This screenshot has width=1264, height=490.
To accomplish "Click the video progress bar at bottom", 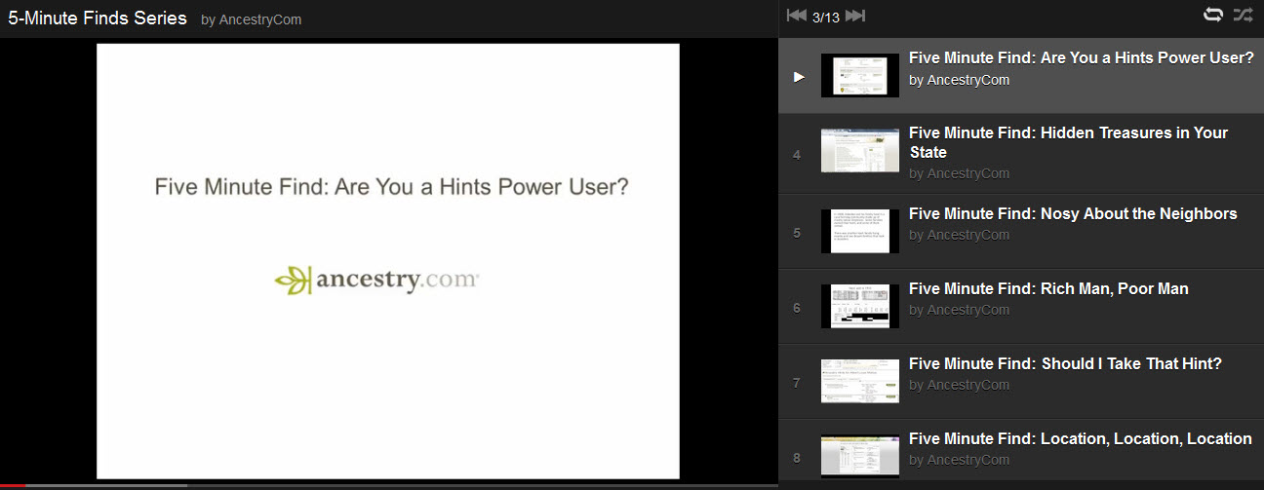I will click(x=390, y=485).
